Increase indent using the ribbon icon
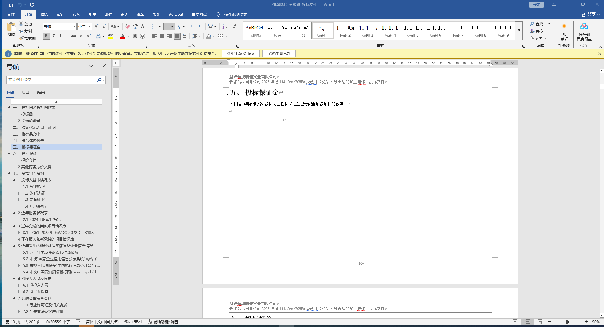This screenshot has width=604, height=327. [200, 26]
